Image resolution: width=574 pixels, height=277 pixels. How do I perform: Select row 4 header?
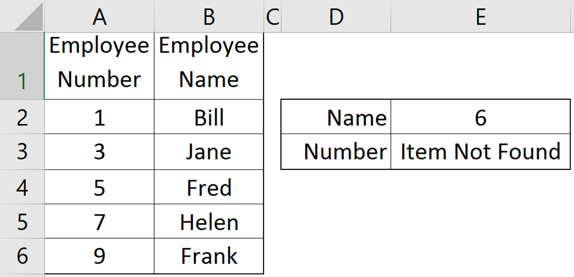[x=22, y=187]
